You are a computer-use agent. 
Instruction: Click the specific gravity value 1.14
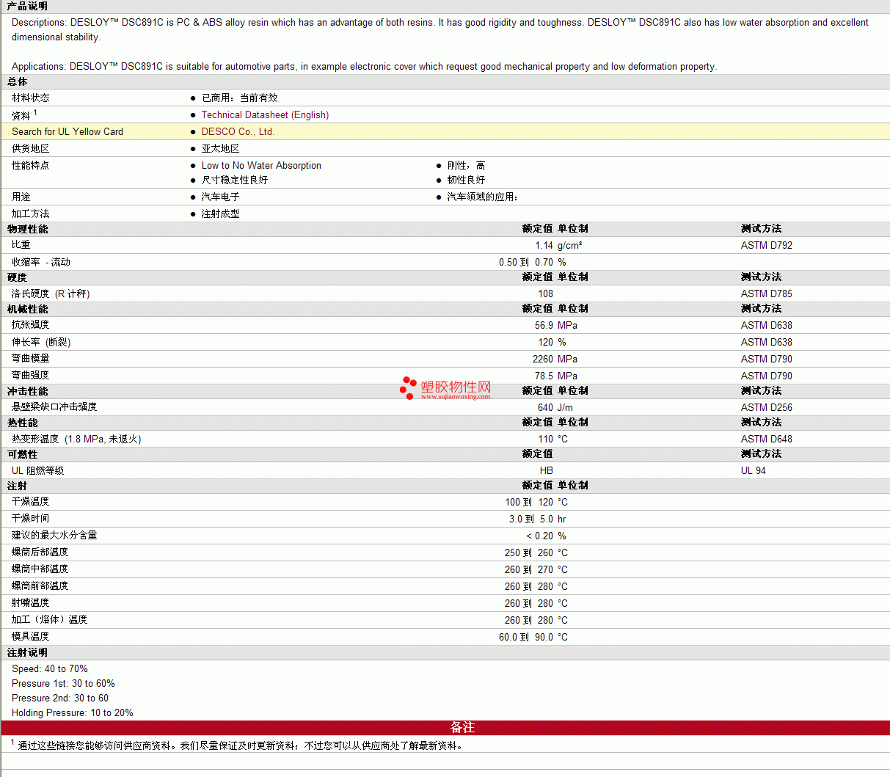(544, 245)
